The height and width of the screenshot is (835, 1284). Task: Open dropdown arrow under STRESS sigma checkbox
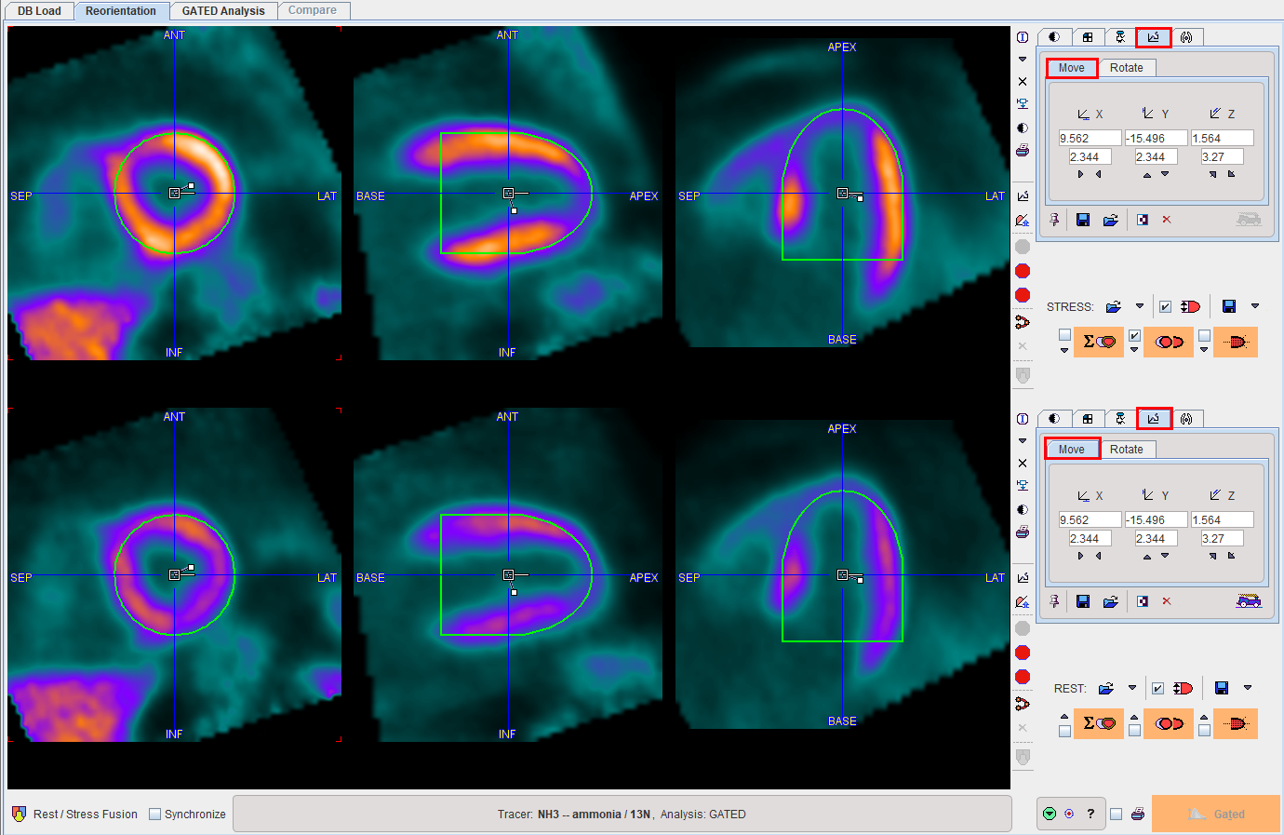click(1064, 351)
